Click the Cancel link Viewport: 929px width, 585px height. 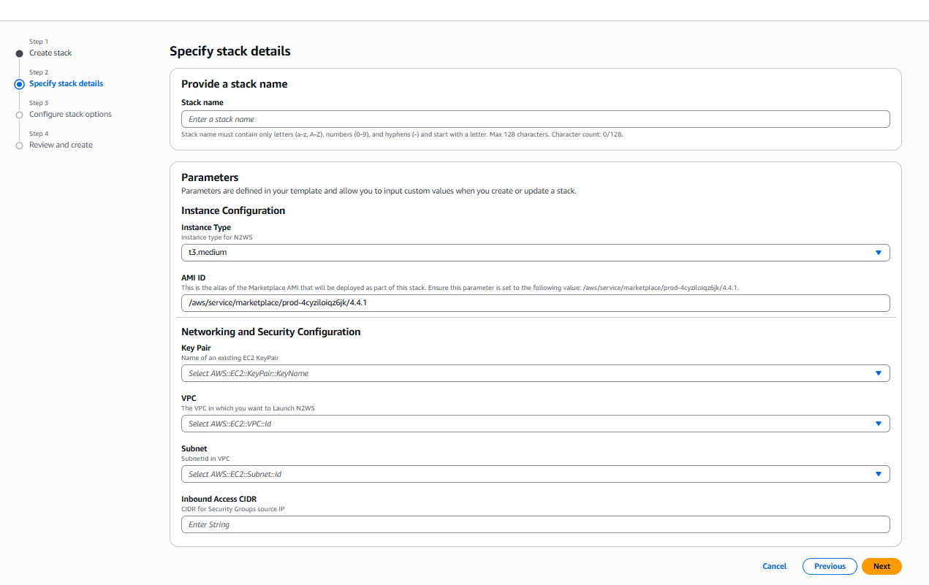(x=774, y=566)
